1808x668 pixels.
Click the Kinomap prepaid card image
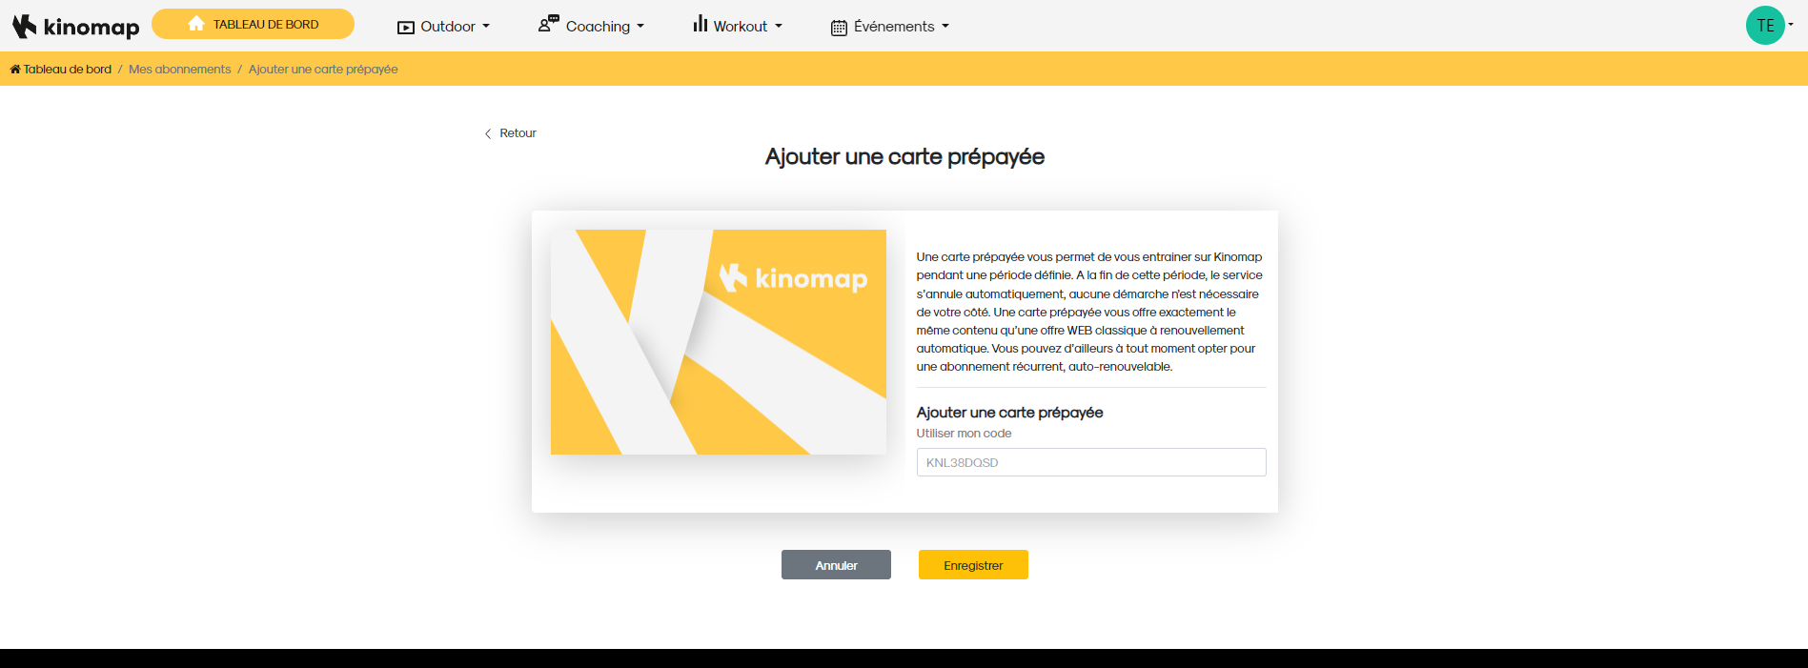point(719,342)
